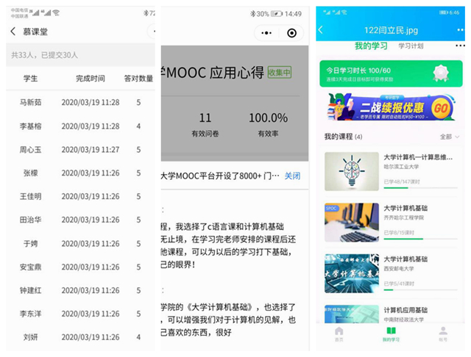The height and width of the screenshot is (357, 471).
Task: Open the 首页 home icon
Action: [339, 334]
